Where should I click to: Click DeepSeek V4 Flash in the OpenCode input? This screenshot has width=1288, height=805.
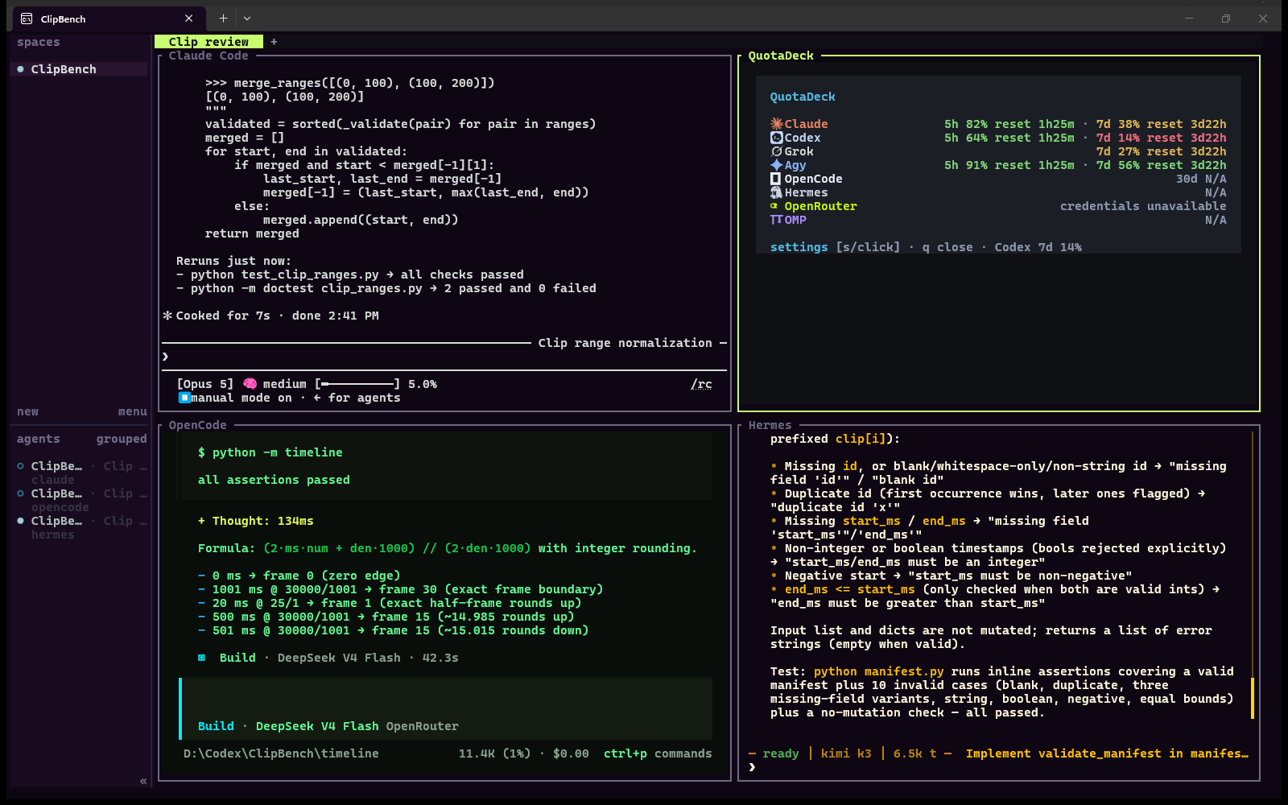coord(317,726)
